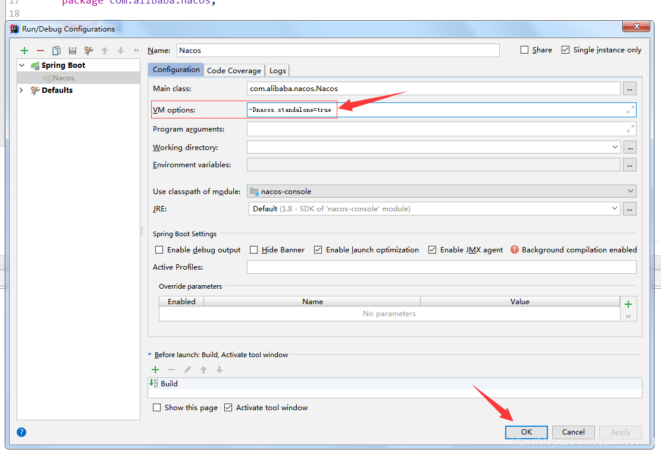Viewport: 661px width, 453px height.
Task: Browse Working directory ellipsis button
Action: coord(629,147)
